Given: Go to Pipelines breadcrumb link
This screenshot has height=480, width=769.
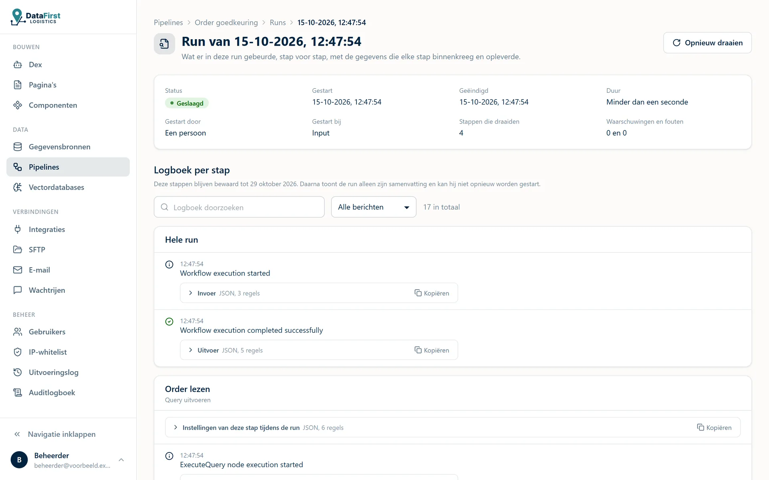Looking at the screenshot, I should pos(168,22).
